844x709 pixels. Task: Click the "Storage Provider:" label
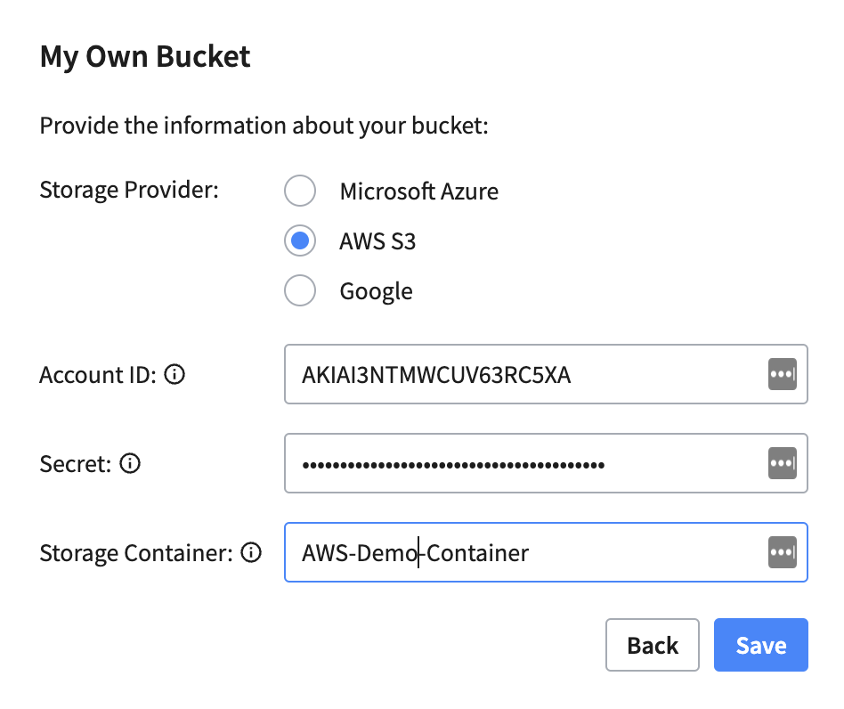(129, 190)
